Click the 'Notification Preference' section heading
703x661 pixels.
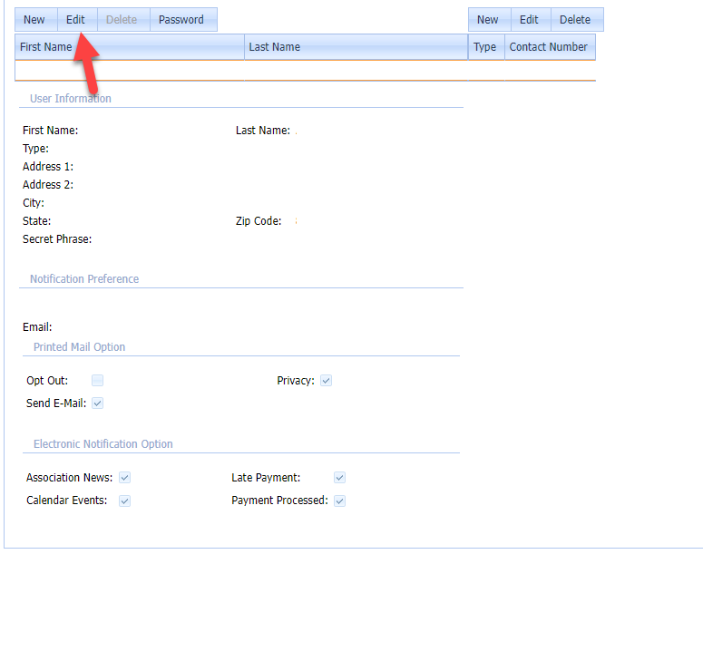84,279
